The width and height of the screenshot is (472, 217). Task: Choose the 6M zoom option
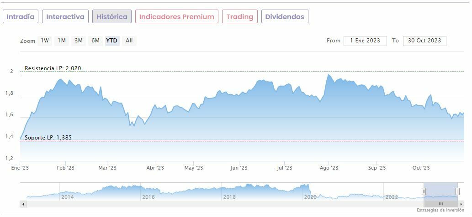(x=95, y=41)
